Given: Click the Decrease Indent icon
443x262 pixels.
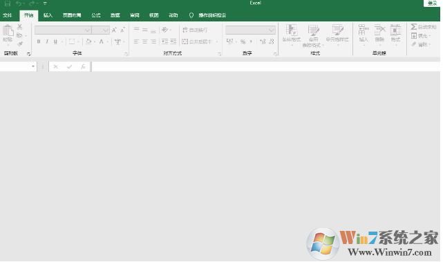Looking at the screenshot, I should tap(164, 42).
